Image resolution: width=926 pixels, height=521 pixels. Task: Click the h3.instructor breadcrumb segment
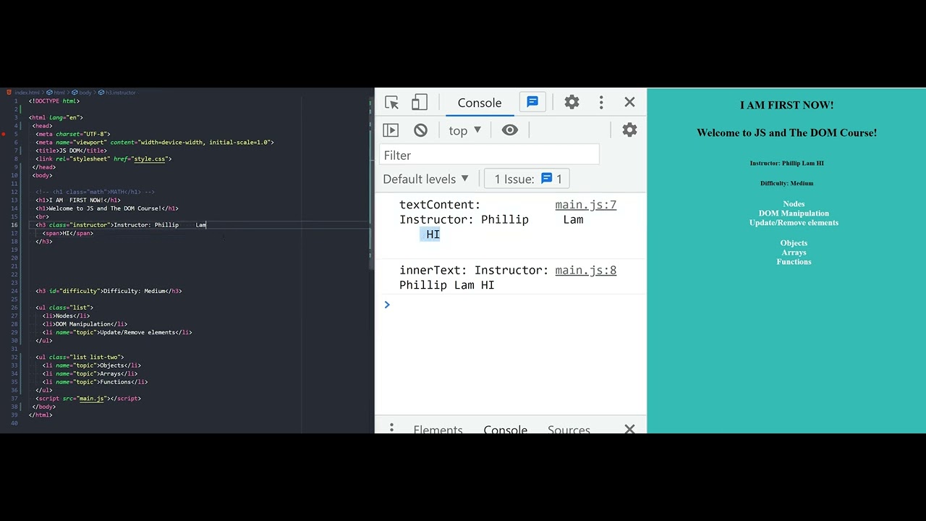(120, 93)
